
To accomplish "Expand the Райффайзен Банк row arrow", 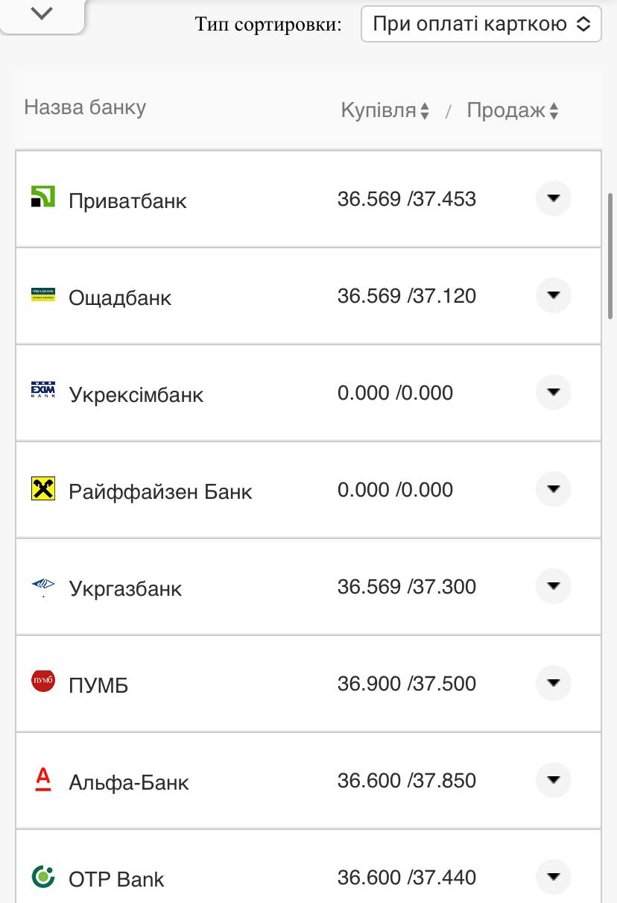I will 553,489.
